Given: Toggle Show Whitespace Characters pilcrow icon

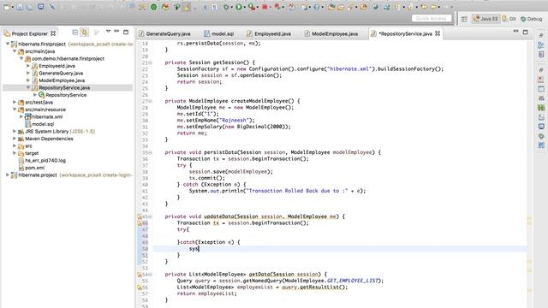Looking at the screenshot, I should pyautogui.click(x=214, y=7).
